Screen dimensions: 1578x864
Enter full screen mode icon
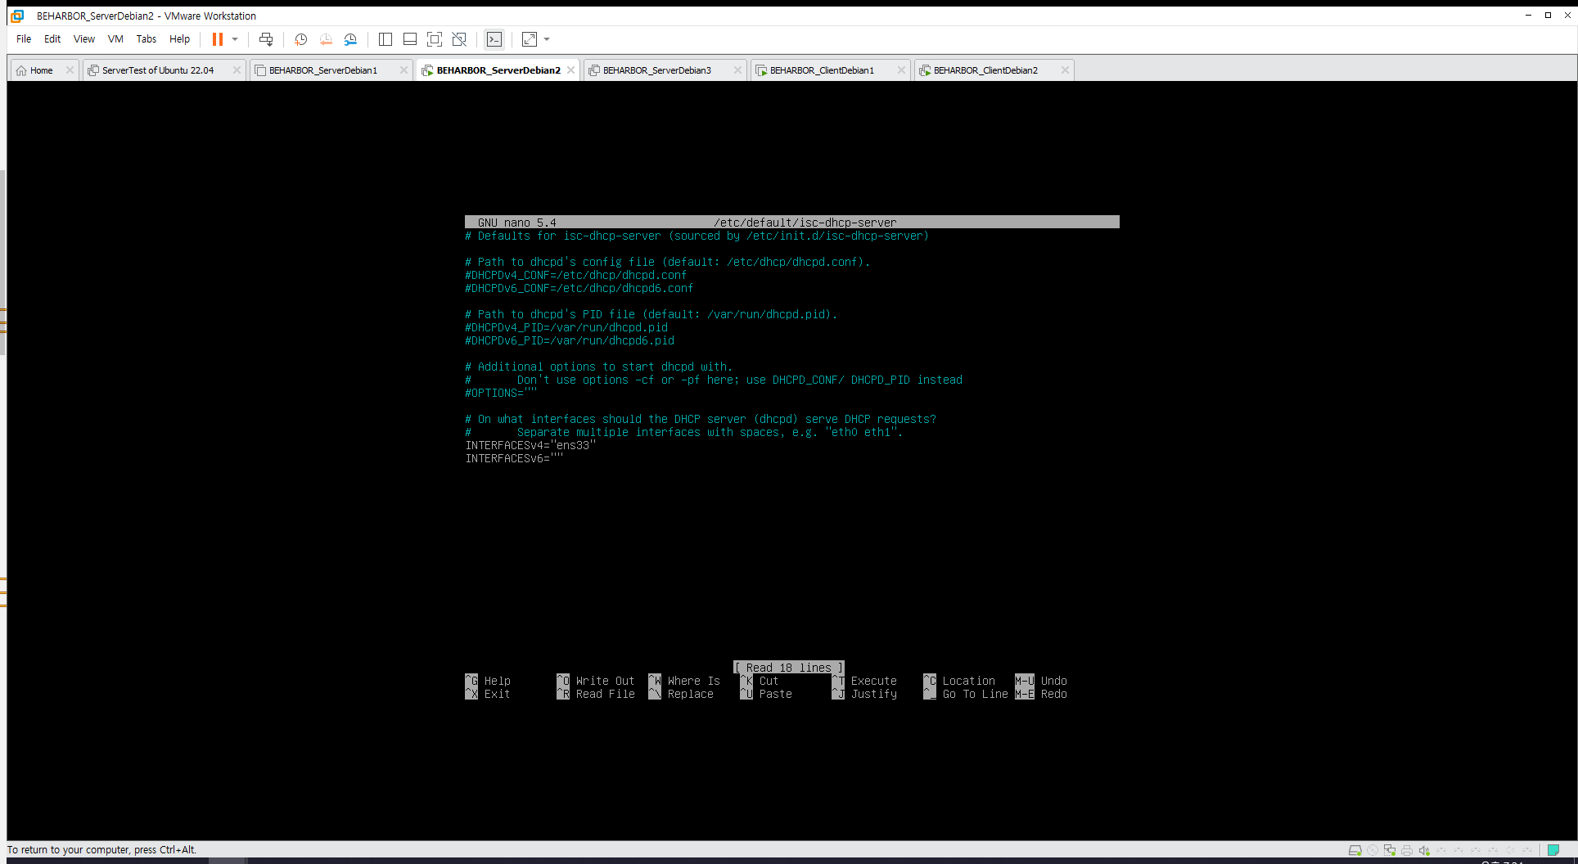tap(435, 39)
